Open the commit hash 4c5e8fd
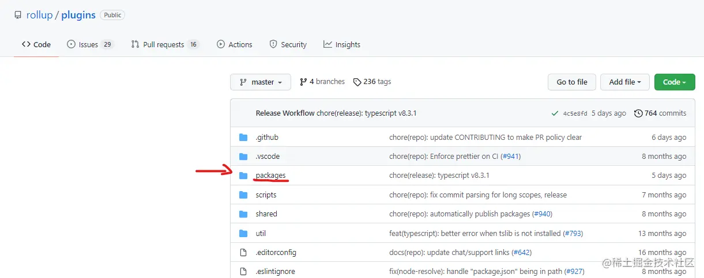The height and width of the screenshot is (278, 704). 575,113
